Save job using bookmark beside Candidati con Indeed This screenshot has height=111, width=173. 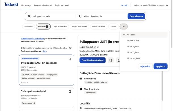pos(111,60)
